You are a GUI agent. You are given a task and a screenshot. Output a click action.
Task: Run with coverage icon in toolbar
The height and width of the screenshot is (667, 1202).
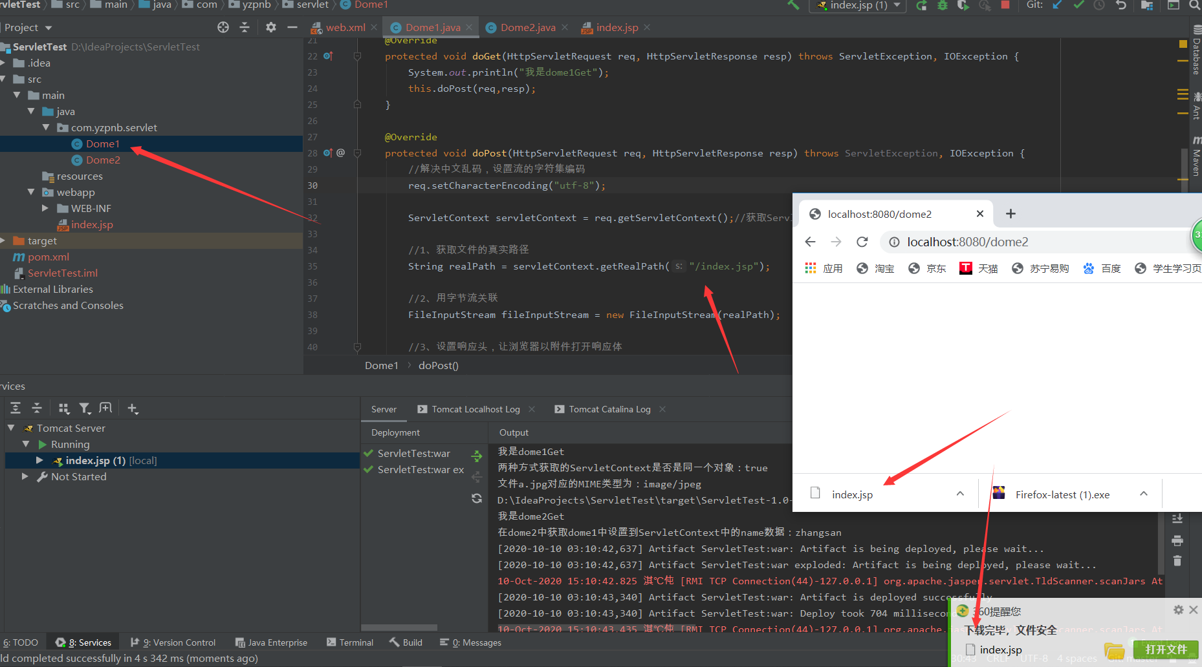963,5
